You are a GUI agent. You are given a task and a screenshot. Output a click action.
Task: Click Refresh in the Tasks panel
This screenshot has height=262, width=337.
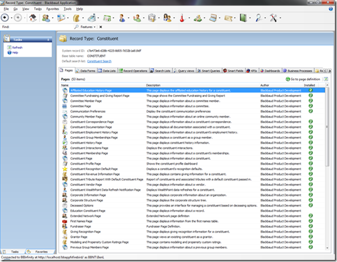click(x=17, y=47)
